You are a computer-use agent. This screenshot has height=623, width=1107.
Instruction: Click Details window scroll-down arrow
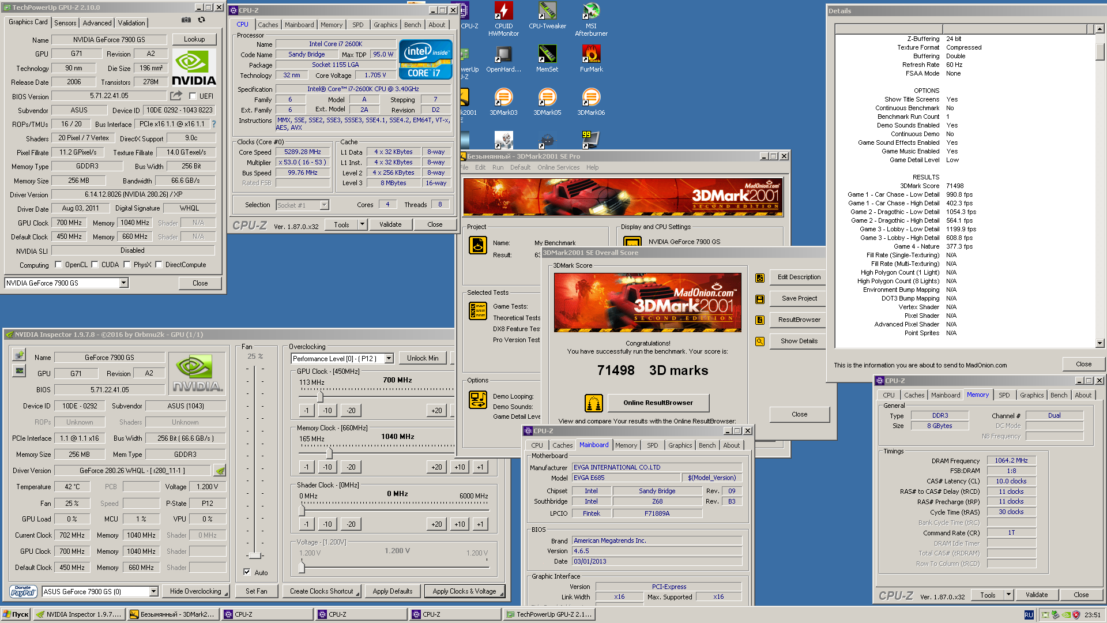click(1100, 343)
